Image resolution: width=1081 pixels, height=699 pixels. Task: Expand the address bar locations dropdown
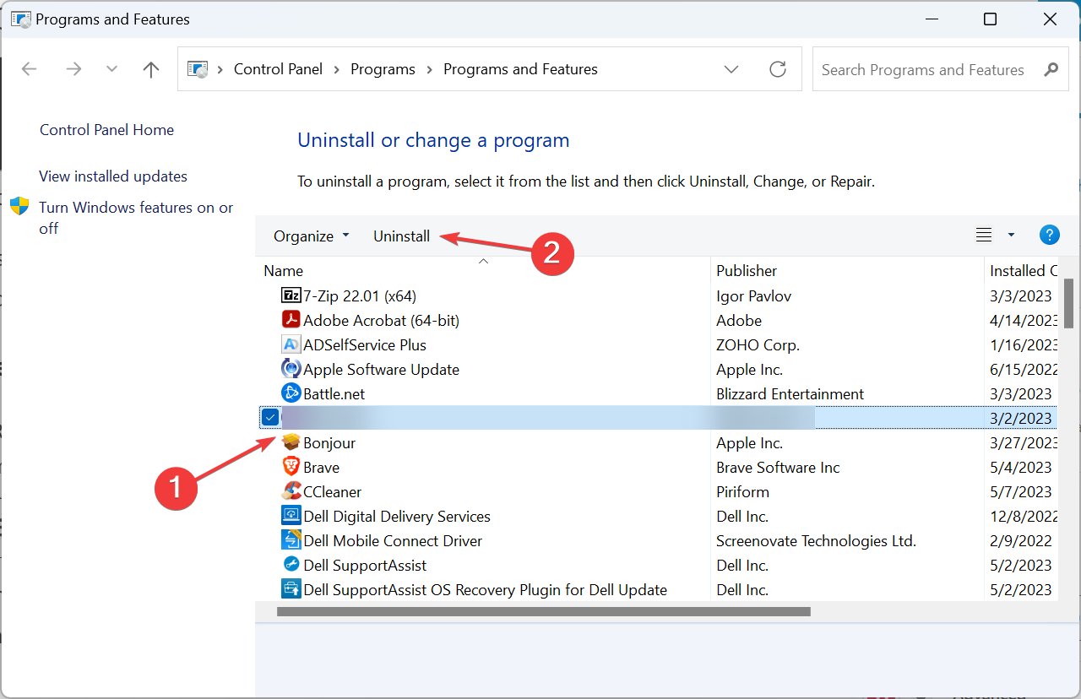731,69
